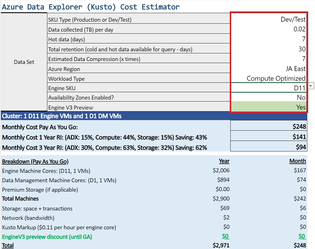Click the Total Machines row label
This screenshot has height=249, width=315.
[x=20, y=199]
